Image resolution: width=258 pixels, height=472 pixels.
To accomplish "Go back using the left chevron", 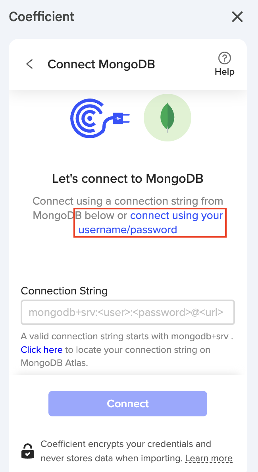I will tap(29, 64).
